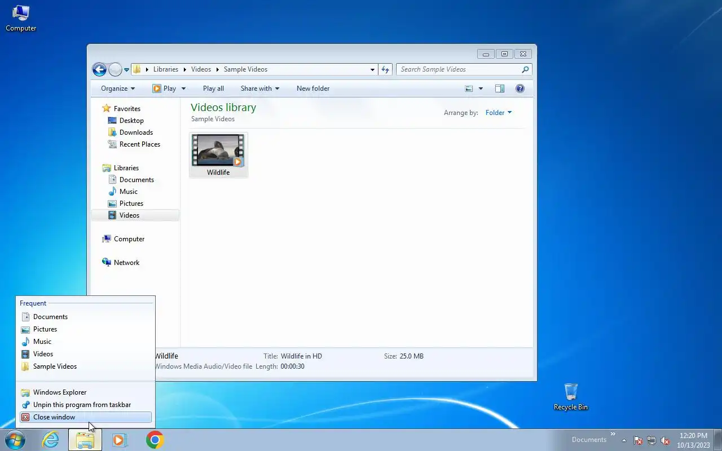Click the Show desktop strip
722x451 pixels.
click(x=717, y=440)
